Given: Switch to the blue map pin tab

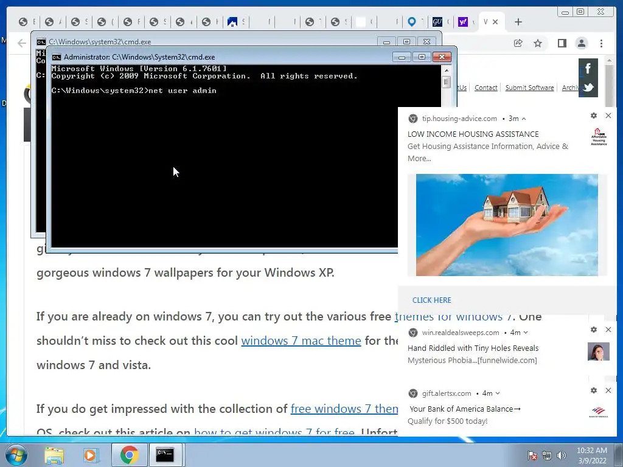Looking at the screenshot, I should click(x=412, y=22).
